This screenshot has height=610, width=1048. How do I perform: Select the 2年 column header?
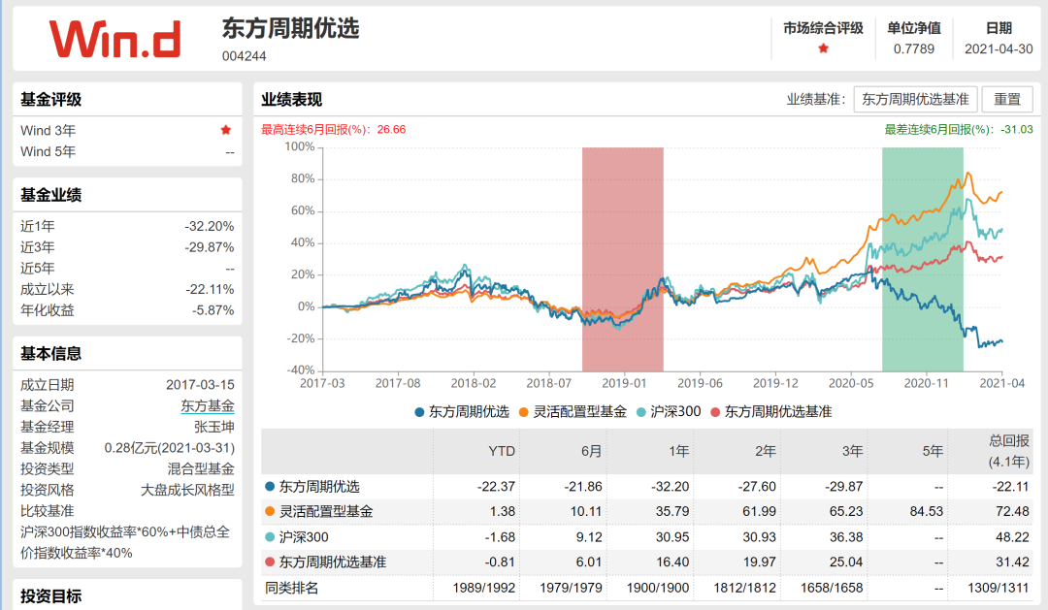point(766,451)
